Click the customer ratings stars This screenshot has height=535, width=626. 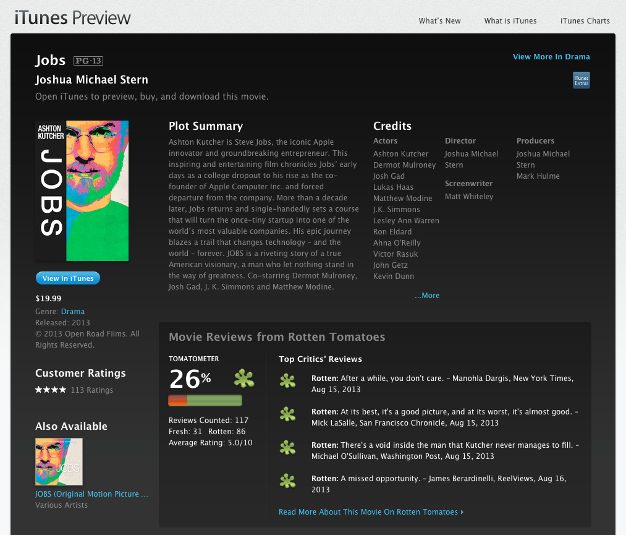pos(51,390)
